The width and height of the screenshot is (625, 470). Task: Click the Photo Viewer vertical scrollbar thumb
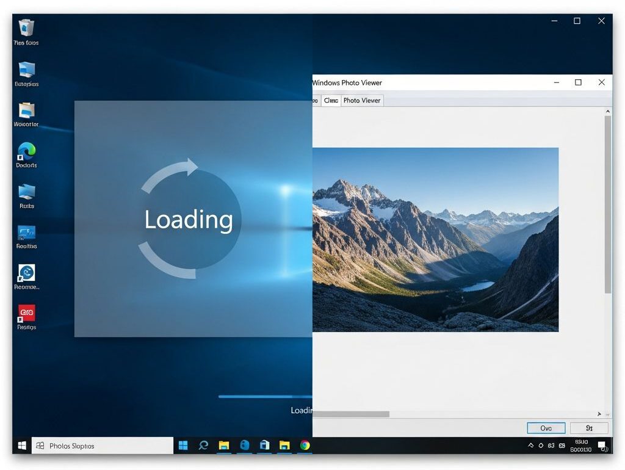[607, 204]
